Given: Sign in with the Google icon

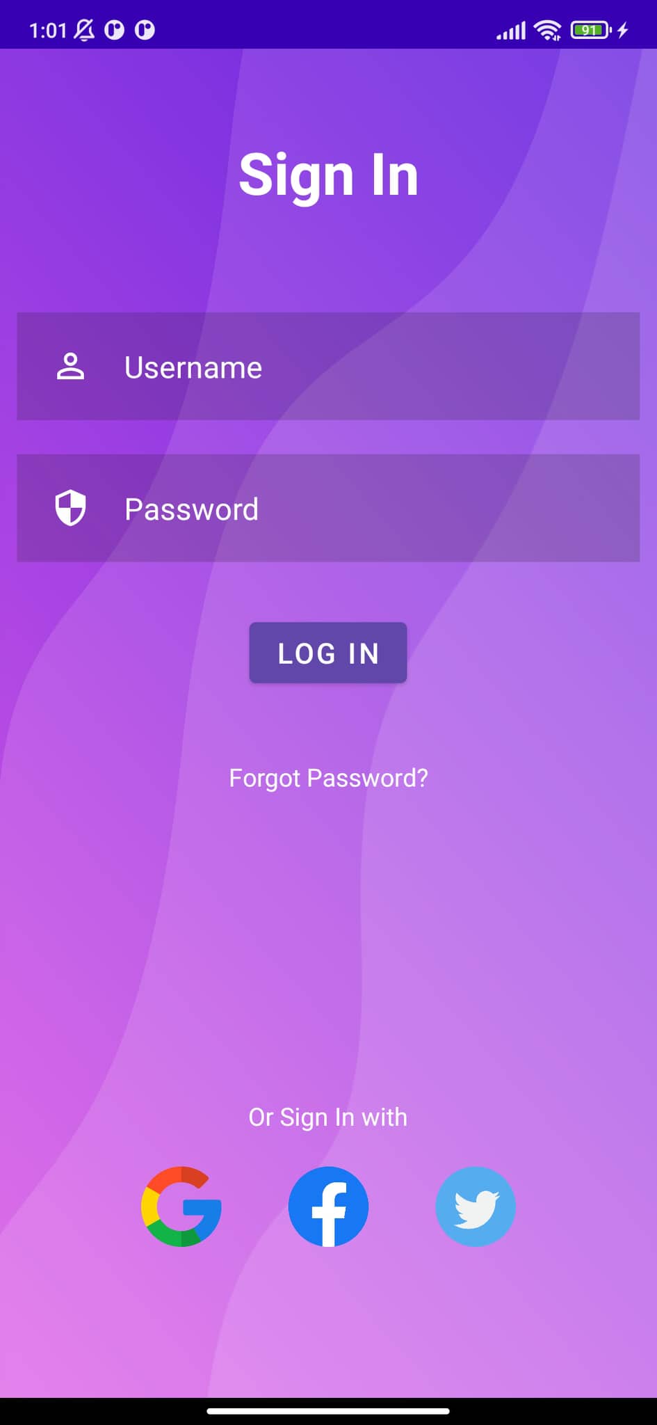Looking at the screenshot, I should pos(181,1206).
